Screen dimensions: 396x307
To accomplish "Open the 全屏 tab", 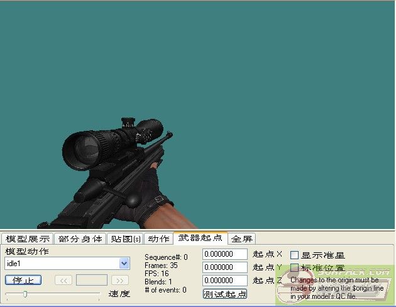I will (242, 239).
